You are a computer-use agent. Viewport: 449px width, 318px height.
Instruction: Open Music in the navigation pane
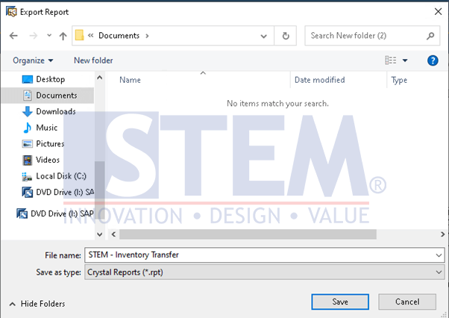47,128
